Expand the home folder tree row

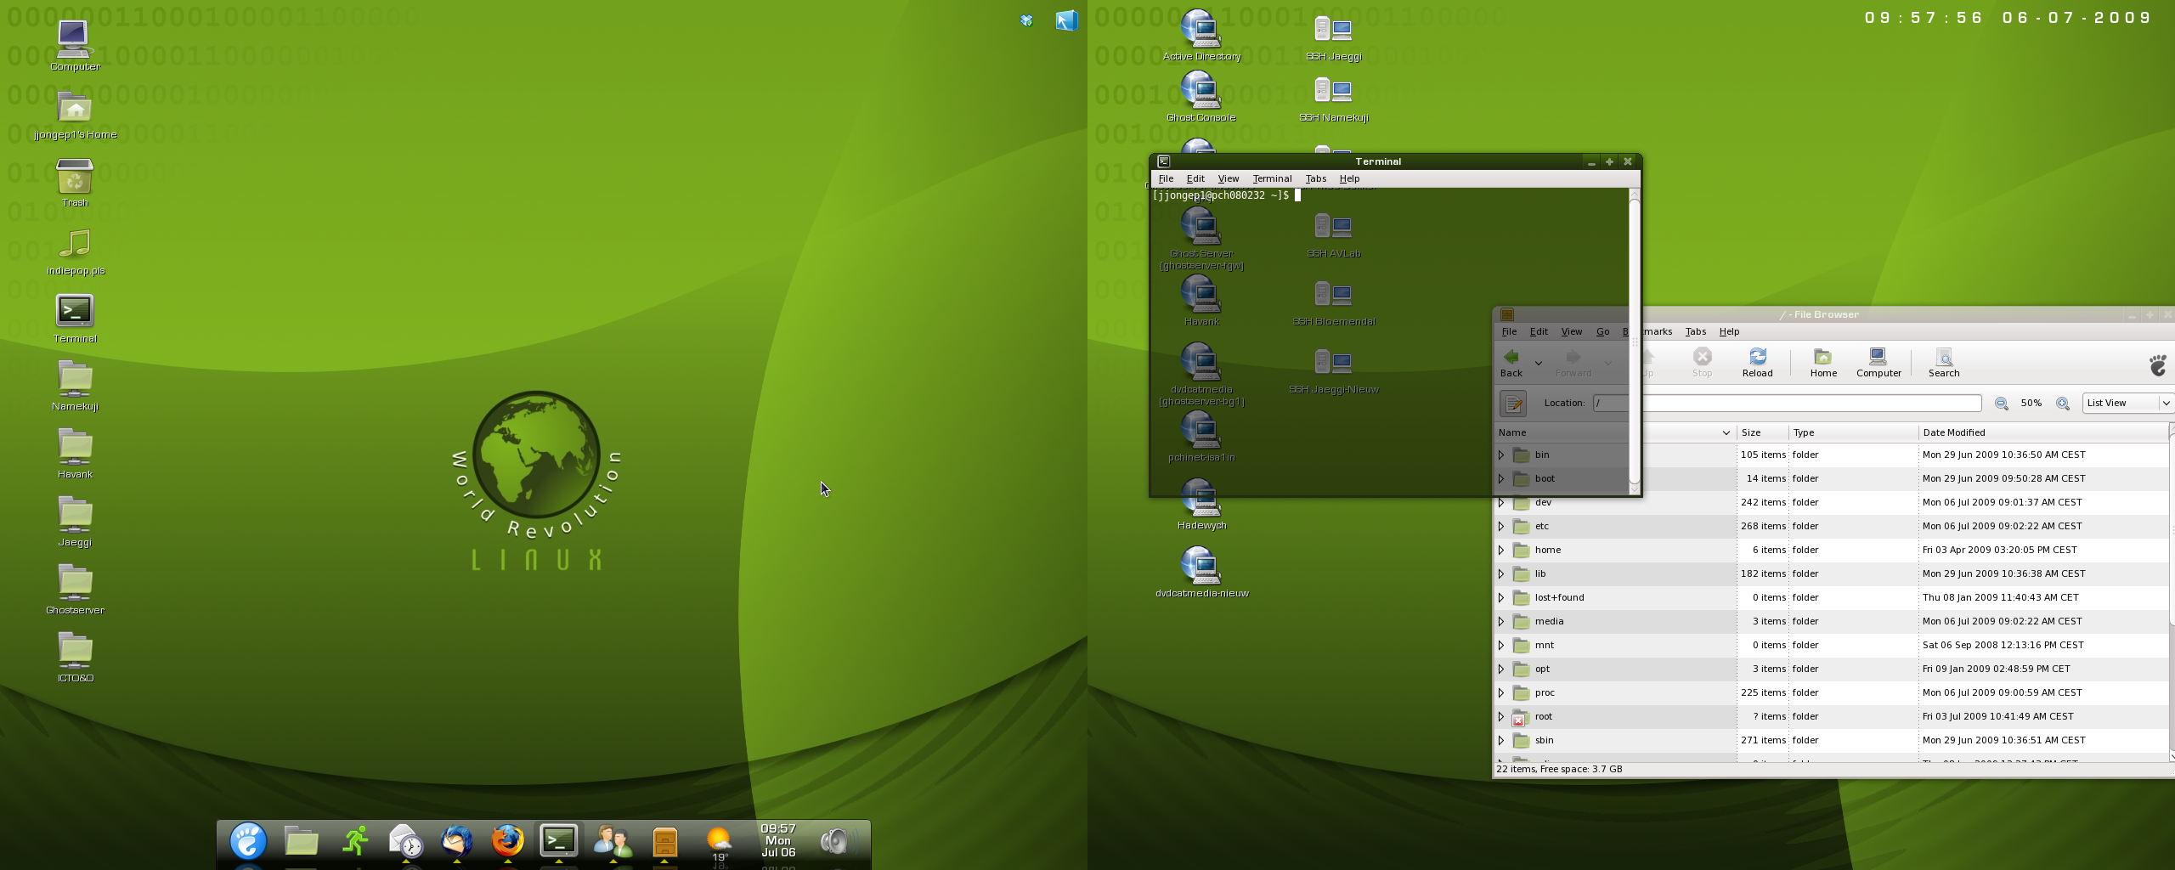point(1501,551)
